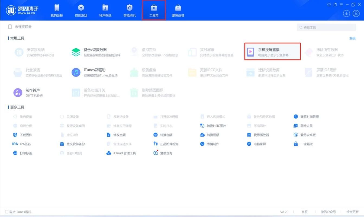
Task: Click the 屏蔽iOS更新 tool
Action: click(x=327, y=72)
